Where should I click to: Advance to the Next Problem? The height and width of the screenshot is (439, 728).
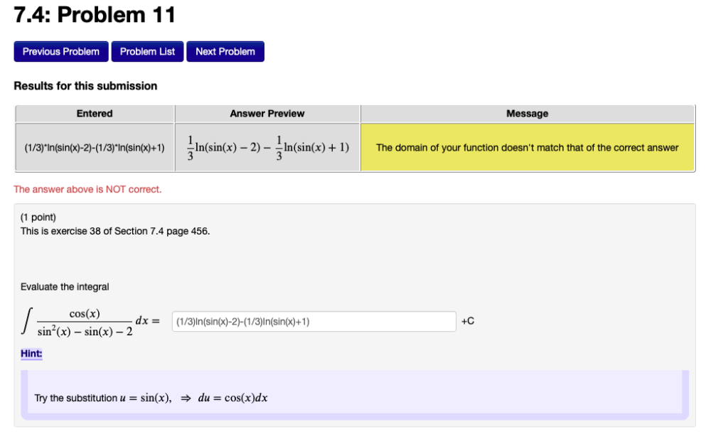225,51
